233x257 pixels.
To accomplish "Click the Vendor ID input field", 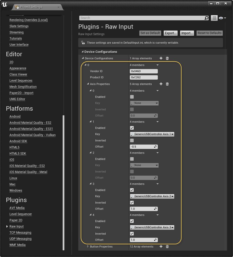I will pyautogui.click(x=144, y=71).
